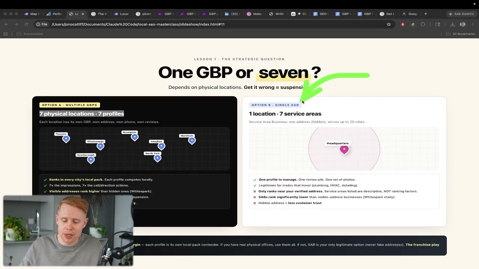Click the 'Option B · Single SAB' badge
The image size is (479, 269).
275,105
